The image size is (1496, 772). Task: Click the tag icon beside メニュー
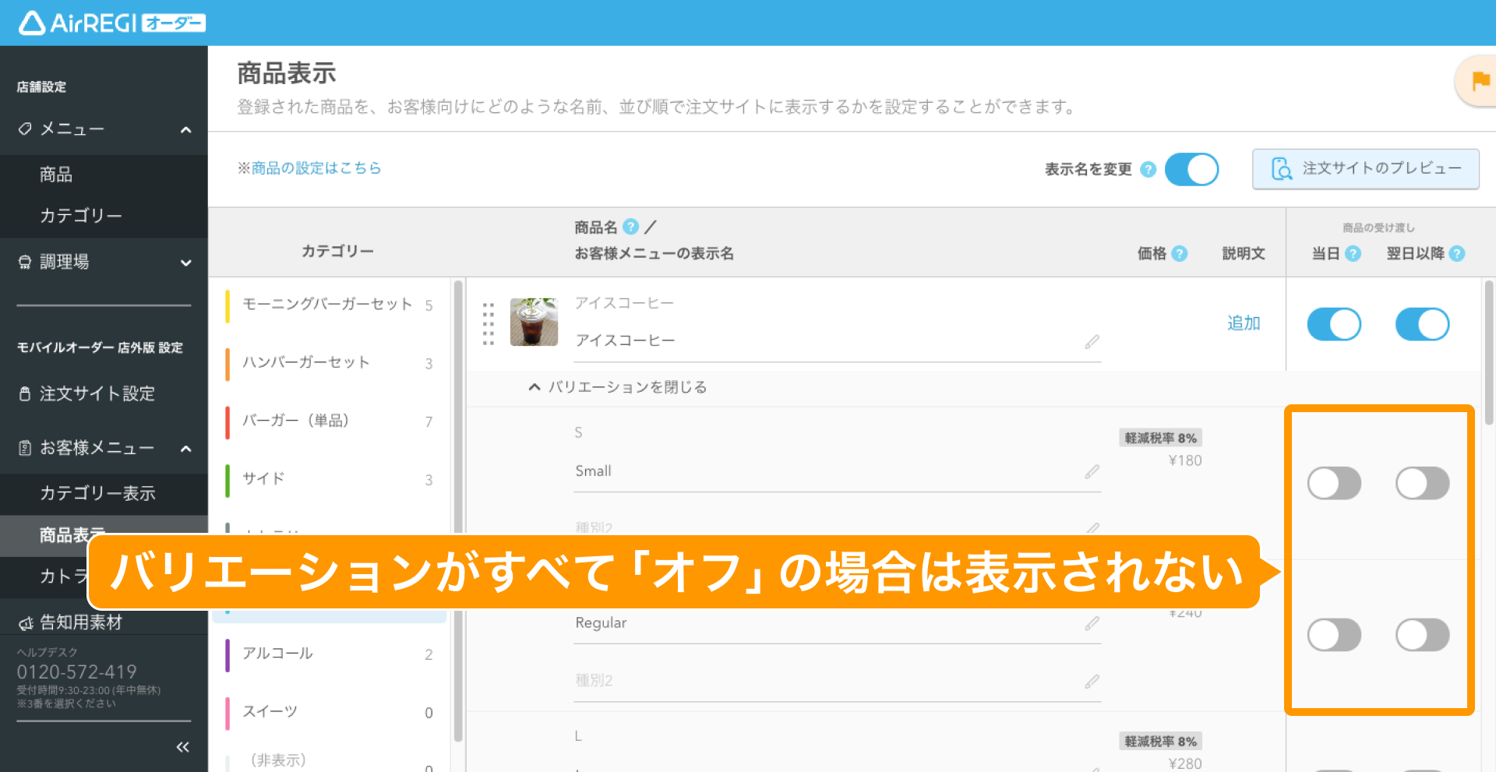click(x=25, y=129)
